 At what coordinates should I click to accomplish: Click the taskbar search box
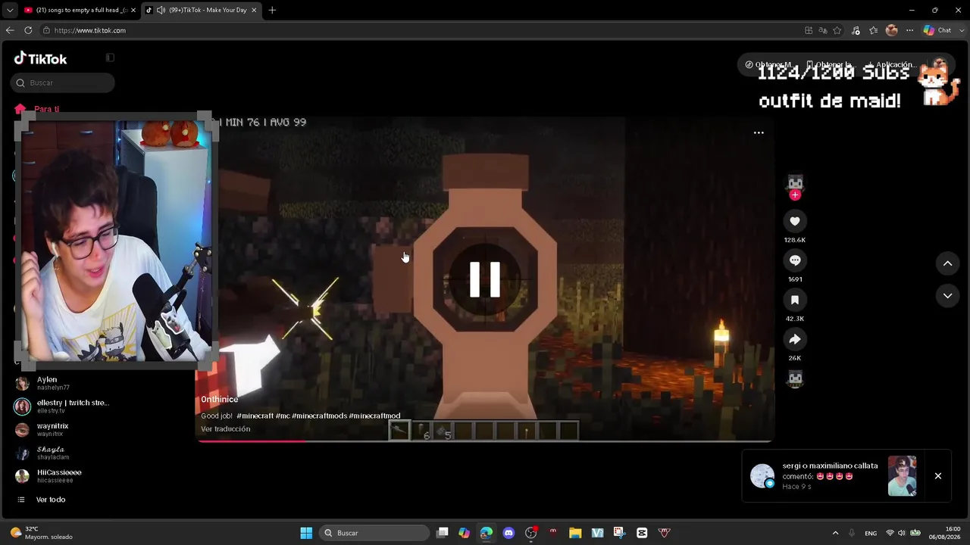click(x=374, y=533)
